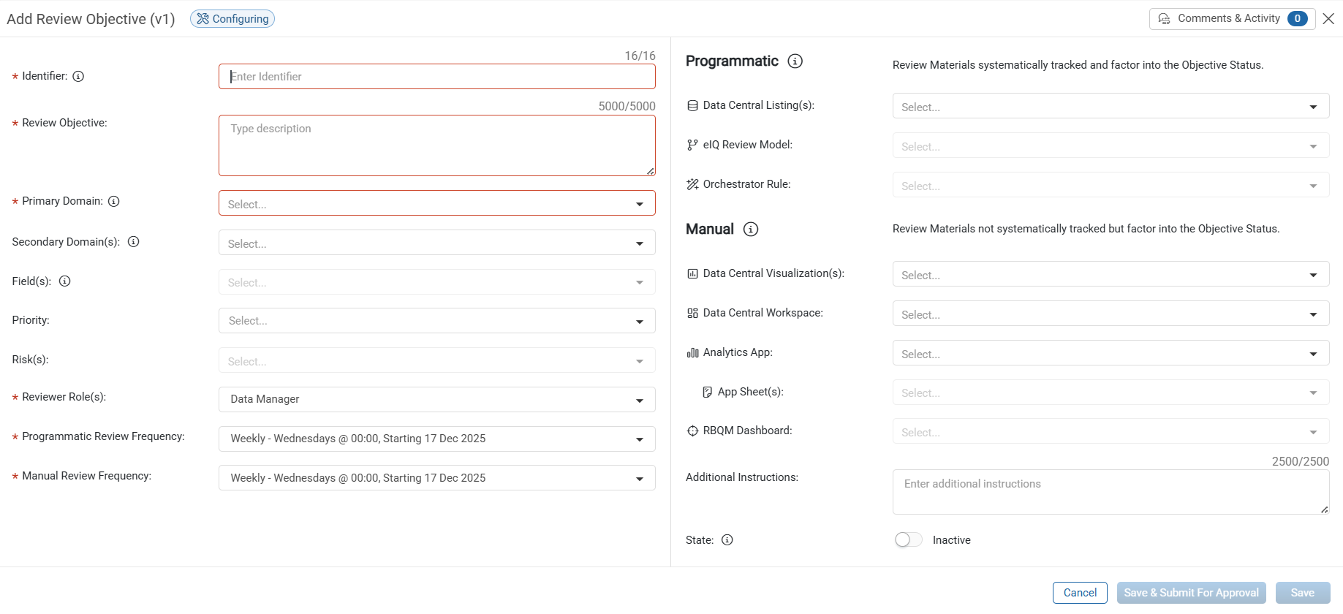
Task: Open the Manual section info icon
Action: coord(751,230)
